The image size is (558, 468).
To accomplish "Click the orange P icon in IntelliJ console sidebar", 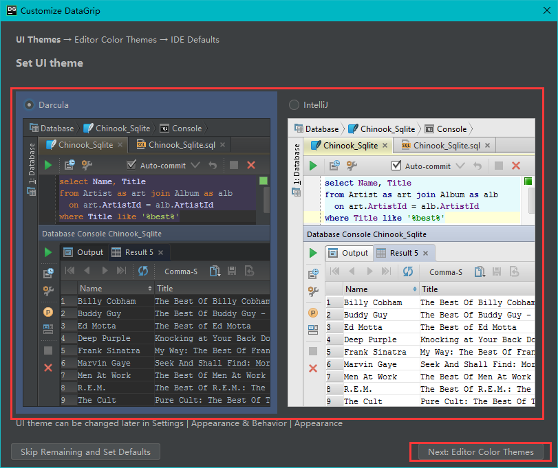I will 313,313.
